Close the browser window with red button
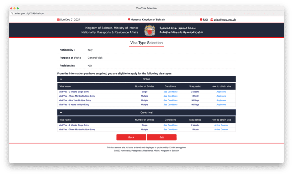 coord(11,8)
